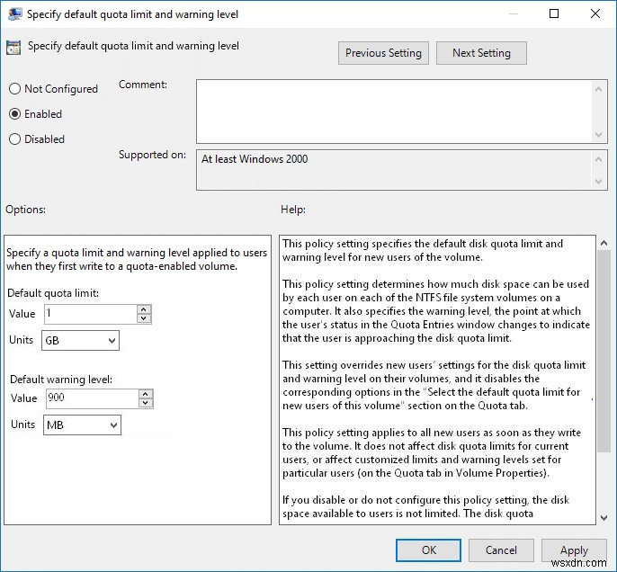Open the quota limit Units dropdown (GB)

(x=80, y=340)
